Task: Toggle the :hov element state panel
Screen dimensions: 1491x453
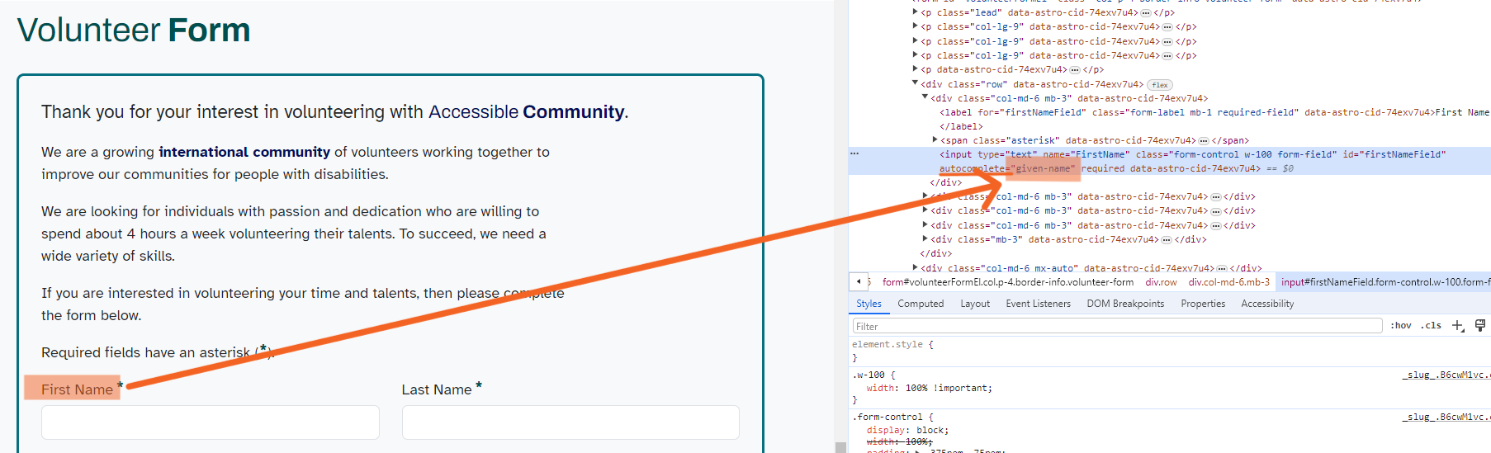Action: pyautogui.click(x=1400, y=326)
